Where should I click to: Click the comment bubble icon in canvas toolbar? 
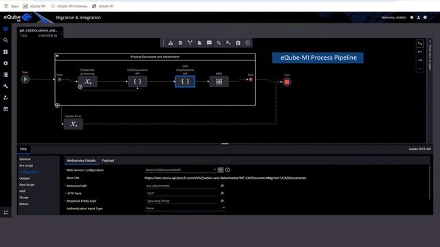pyautogui.click(x=209, y=43)
